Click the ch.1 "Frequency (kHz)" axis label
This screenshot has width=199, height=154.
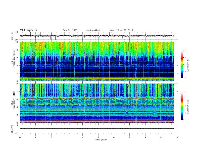14,58
